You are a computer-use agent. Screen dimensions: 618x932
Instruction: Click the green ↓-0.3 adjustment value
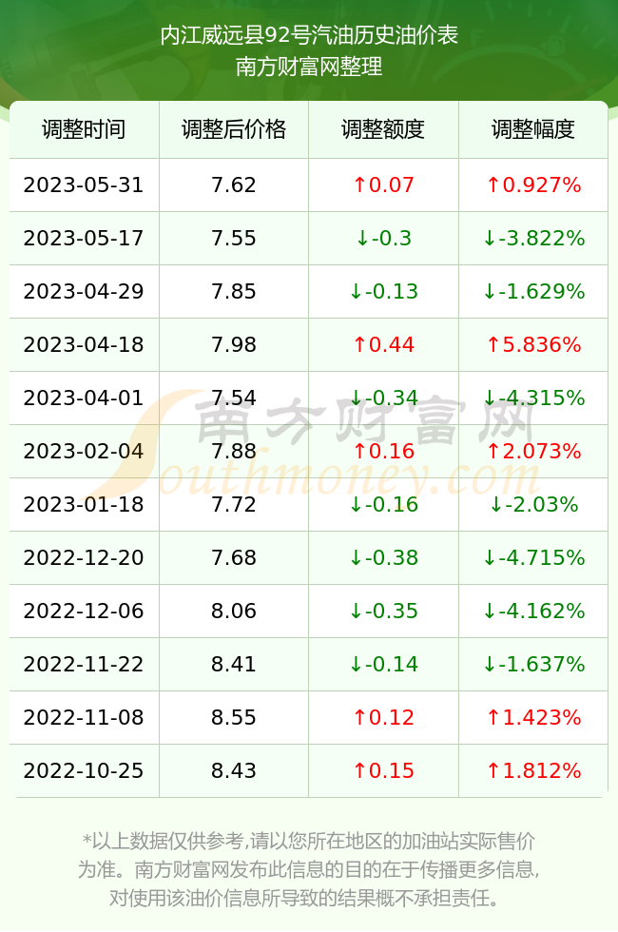pos(383,239)
